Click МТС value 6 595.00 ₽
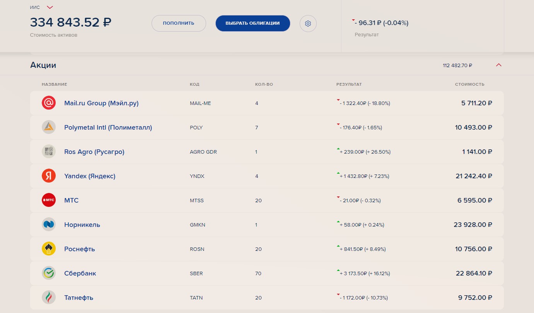 tap(475, 201)
